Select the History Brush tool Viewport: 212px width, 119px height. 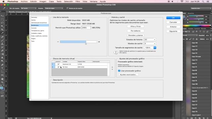[x=2, y=47]
